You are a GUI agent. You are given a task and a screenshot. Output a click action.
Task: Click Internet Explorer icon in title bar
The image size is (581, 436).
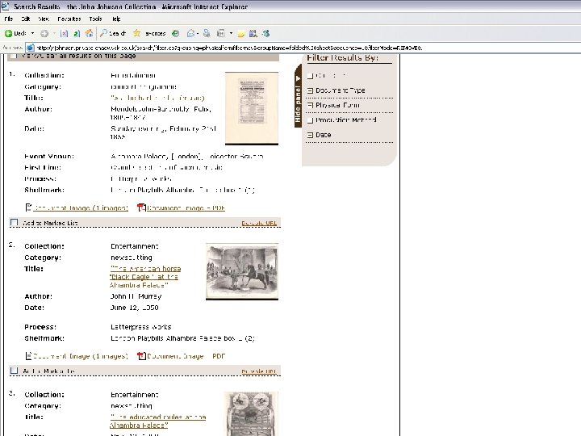tap(5, 6)
